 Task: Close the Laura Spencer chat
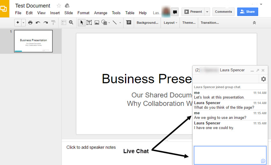(263, 70)
